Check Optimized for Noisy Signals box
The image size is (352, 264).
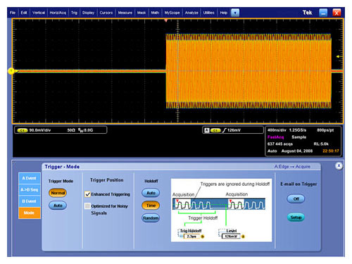(87, 206)
